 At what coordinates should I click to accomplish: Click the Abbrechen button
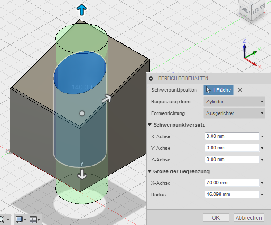pos(249,217)
